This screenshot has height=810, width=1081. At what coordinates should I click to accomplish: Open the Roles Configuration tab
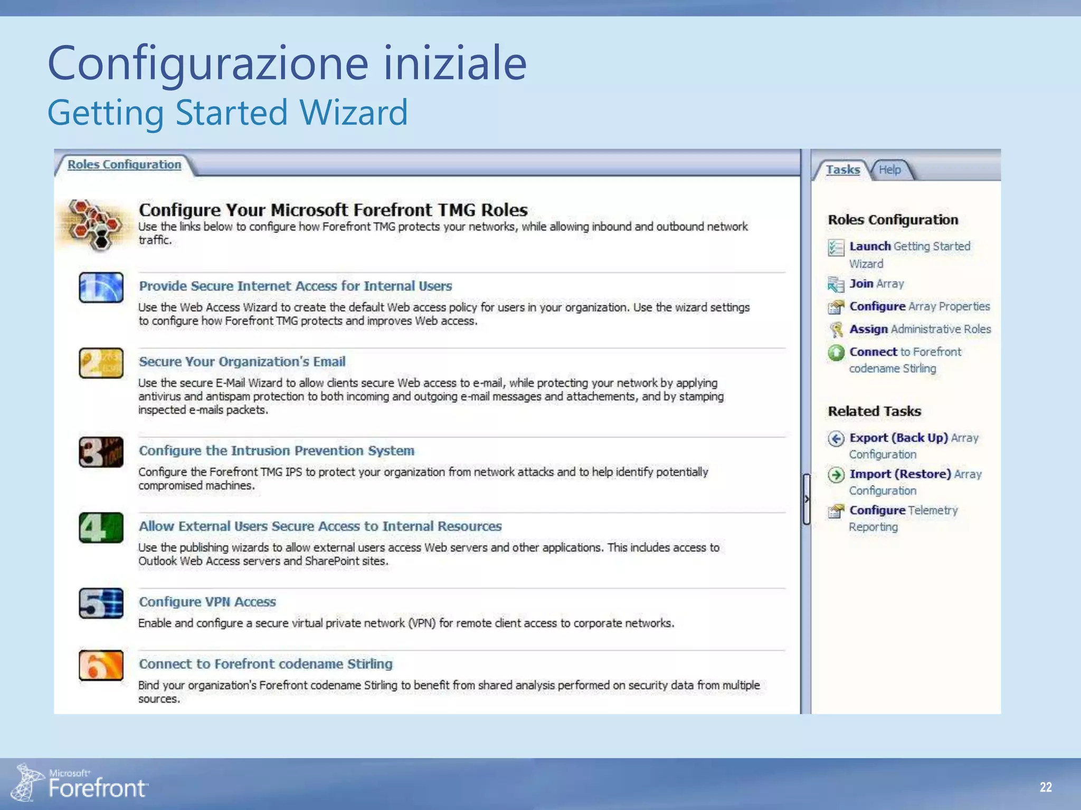pyautogui.click(x=124, y=165)
